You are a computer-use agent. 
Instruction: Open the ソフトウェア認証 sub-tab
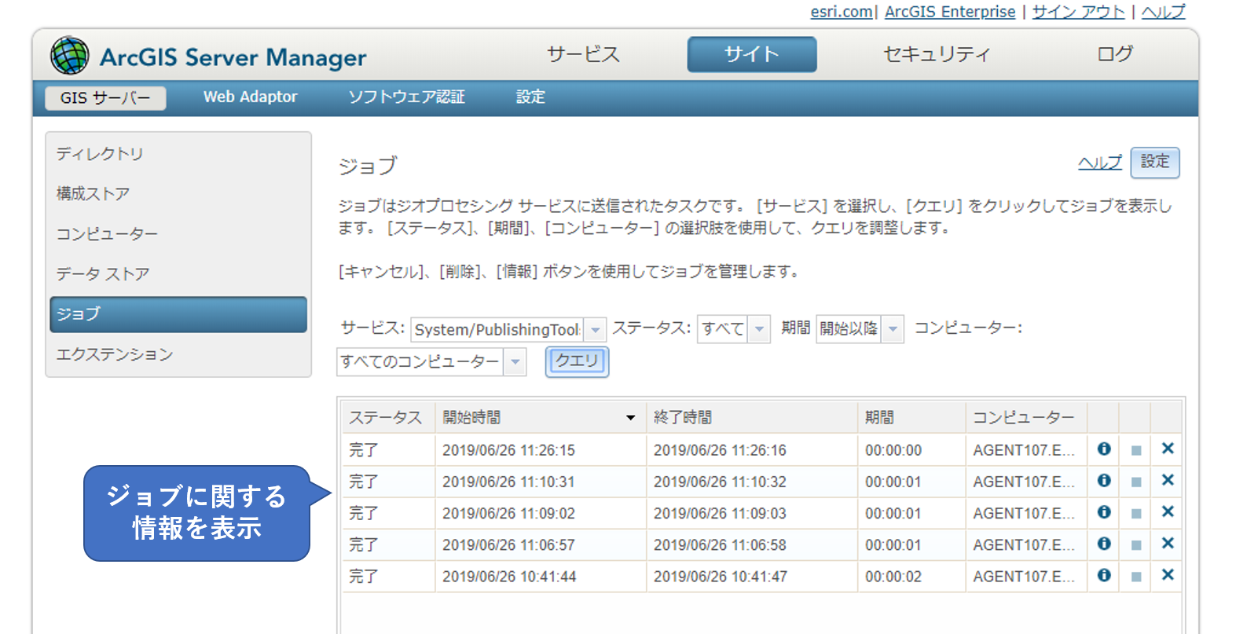(x=407, y=97)
